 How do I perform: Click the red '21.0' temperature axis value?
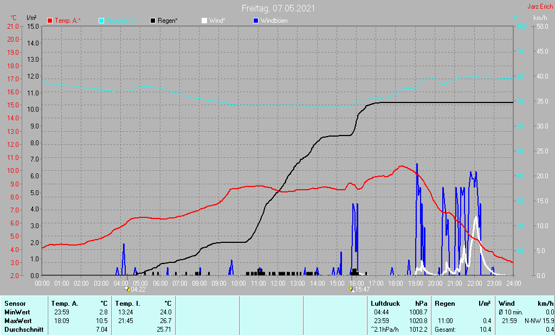tap(13, 27)
